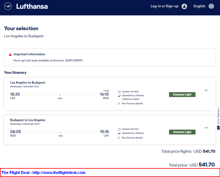Image resolution: width=220 pixels, height=177 pixels.
Task: Click the 'Your Itinerary' heading
Action: [15, 72]
